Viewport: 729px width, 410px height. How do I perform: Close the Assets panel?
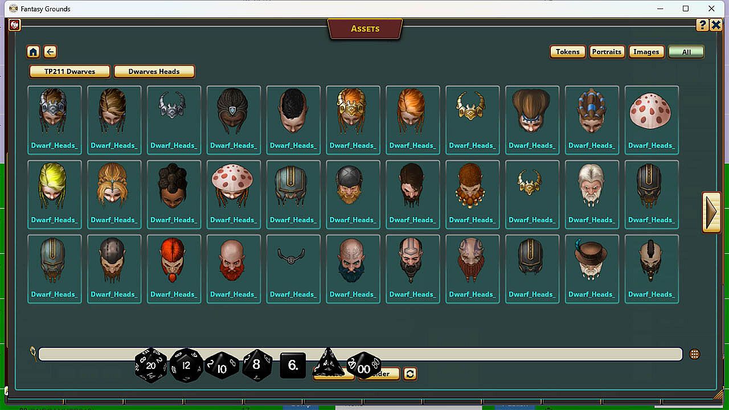click(716, 25)
